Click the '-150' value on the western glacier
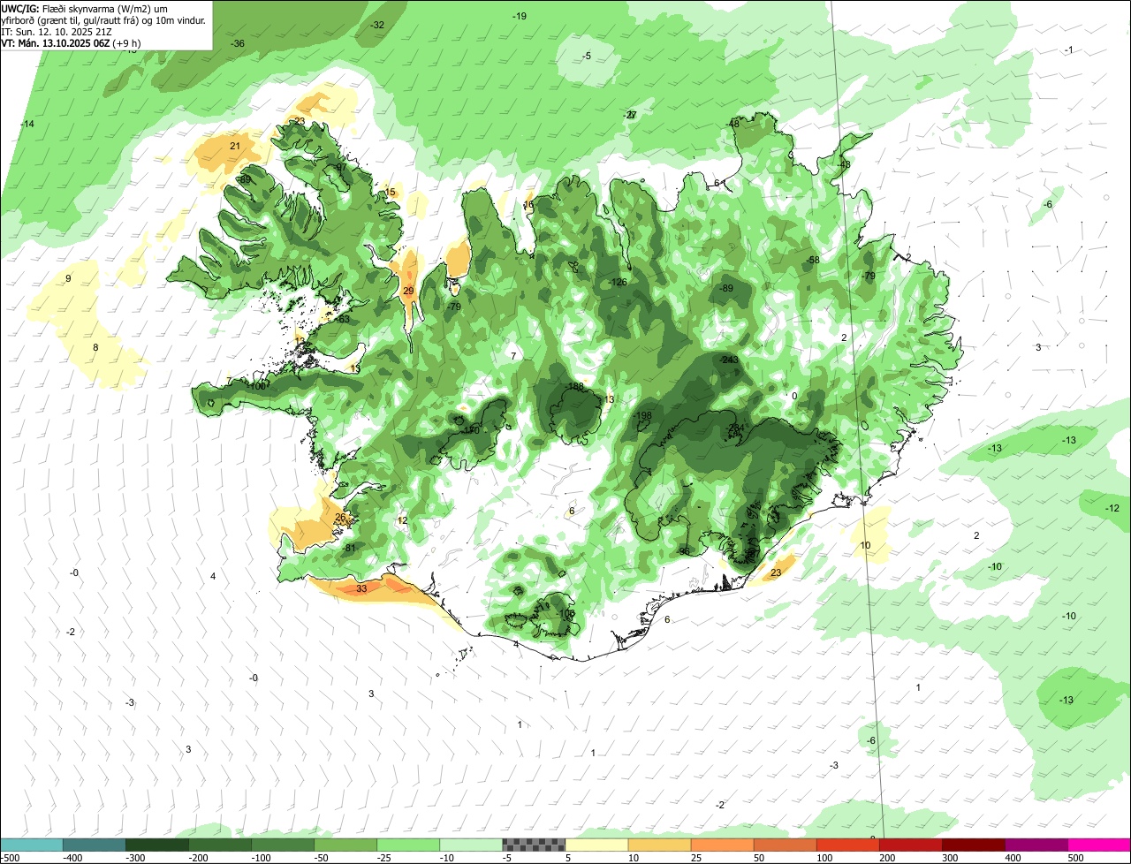The width and height of the screenshot is (1131, 864). click(x=472, y=430)
